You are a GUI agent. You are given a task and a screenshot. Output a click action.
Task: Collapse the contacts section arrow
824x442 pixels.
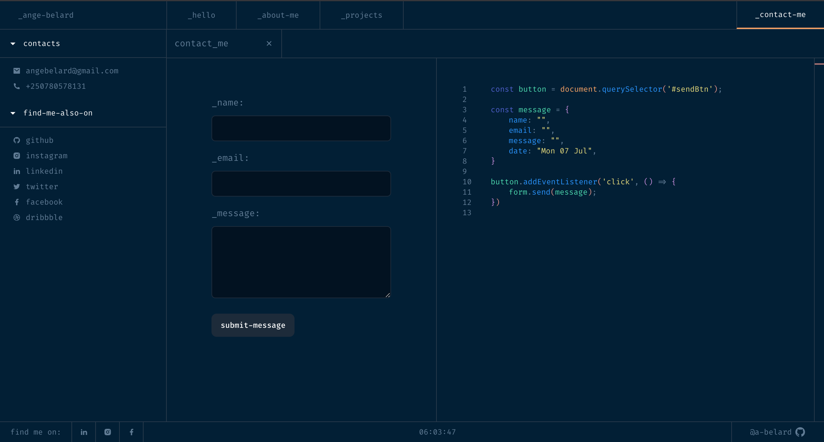(x=13, y=44)
